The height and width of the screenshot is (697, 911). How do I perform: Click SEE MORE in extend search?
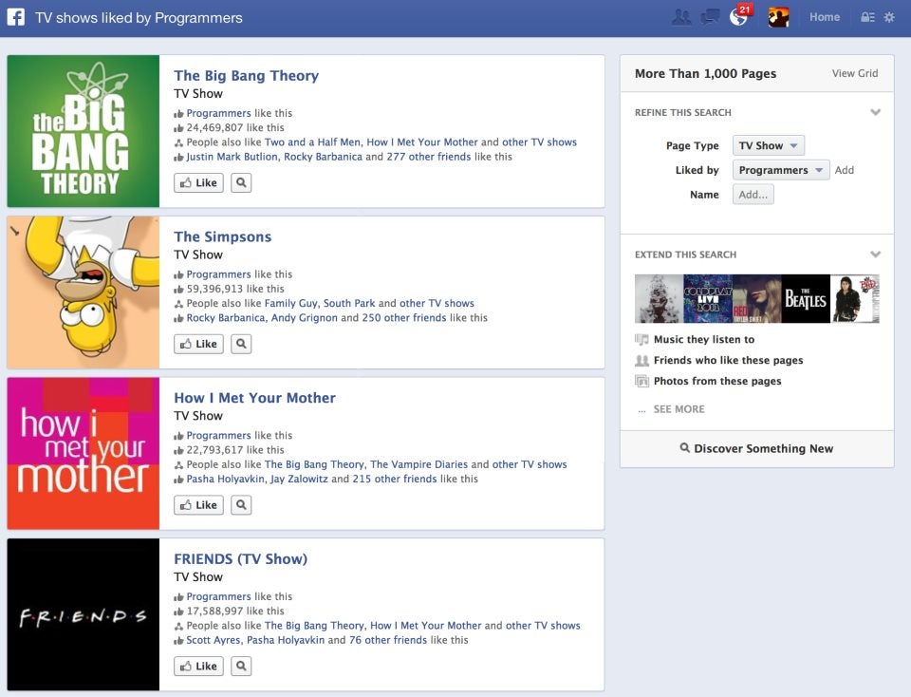(679, 408)
